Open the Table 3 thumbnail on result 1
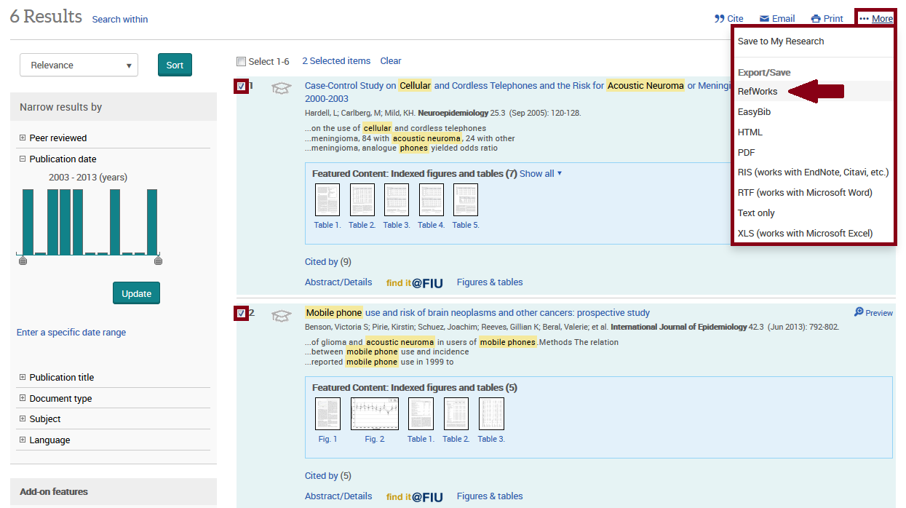Viewport: 906px width, 508px height. [396, 199]
